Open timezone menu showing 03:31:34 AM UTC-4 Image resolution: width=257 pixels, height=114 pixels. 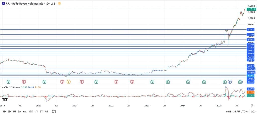click(x=237, y=112)
